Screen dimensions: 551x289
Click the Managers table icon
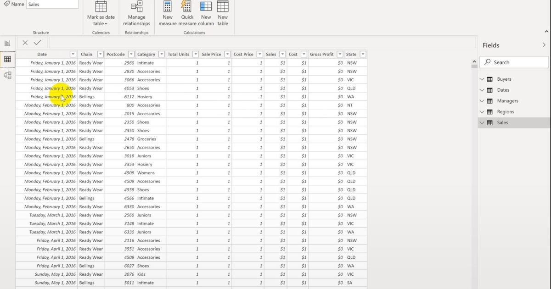pos(490,101)
